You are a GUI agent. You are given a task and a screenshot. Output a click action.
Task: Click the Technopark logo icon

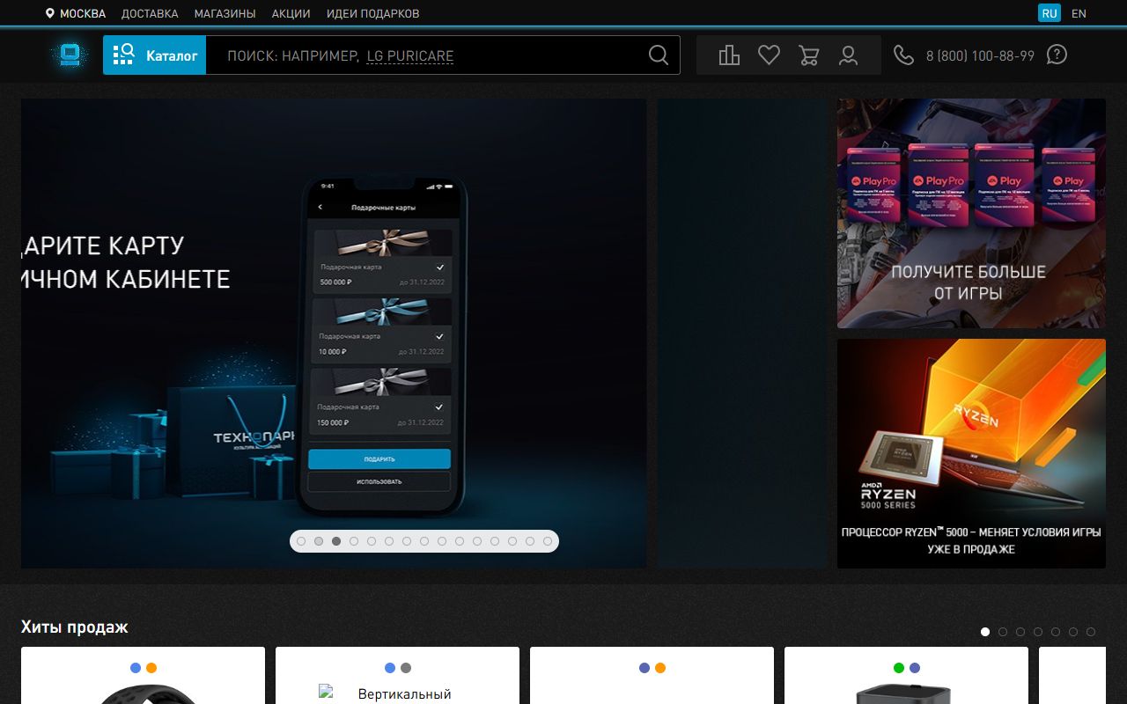click(x=70, y=55)
